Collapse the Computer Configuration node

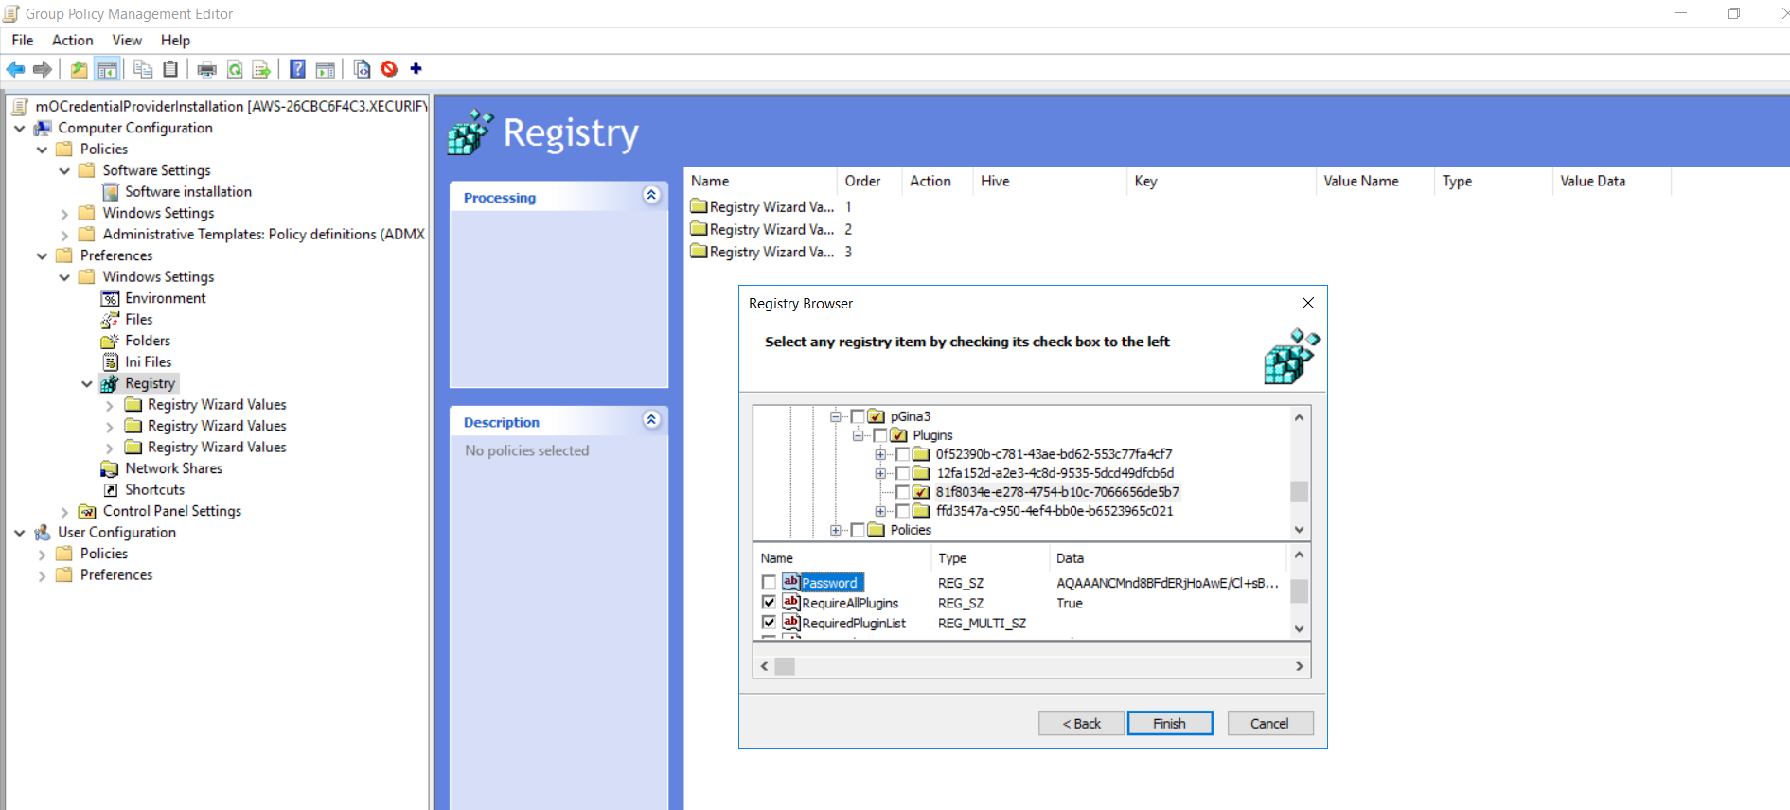coord(19,128)
